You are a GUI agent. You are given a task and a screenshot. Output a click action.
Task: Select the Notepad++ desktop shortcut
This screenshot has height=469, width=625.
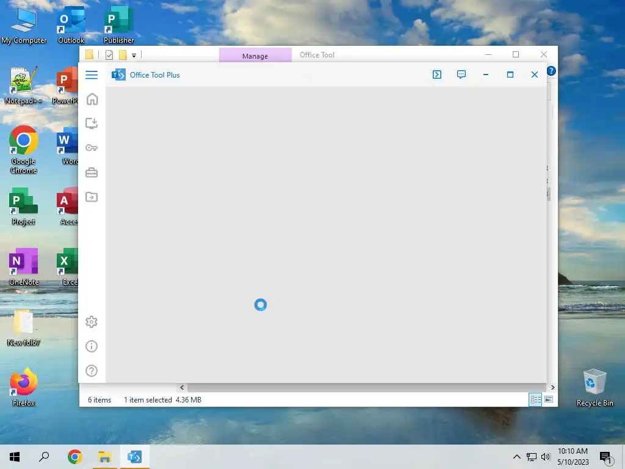point(24,85)
